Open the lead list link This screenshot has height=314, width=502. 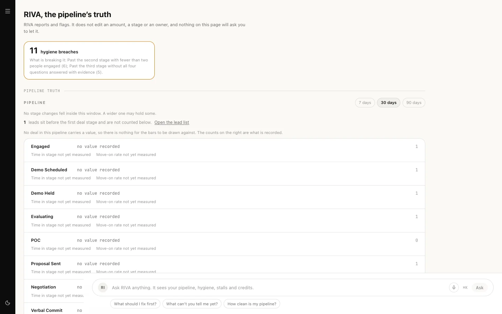point(172,122)
